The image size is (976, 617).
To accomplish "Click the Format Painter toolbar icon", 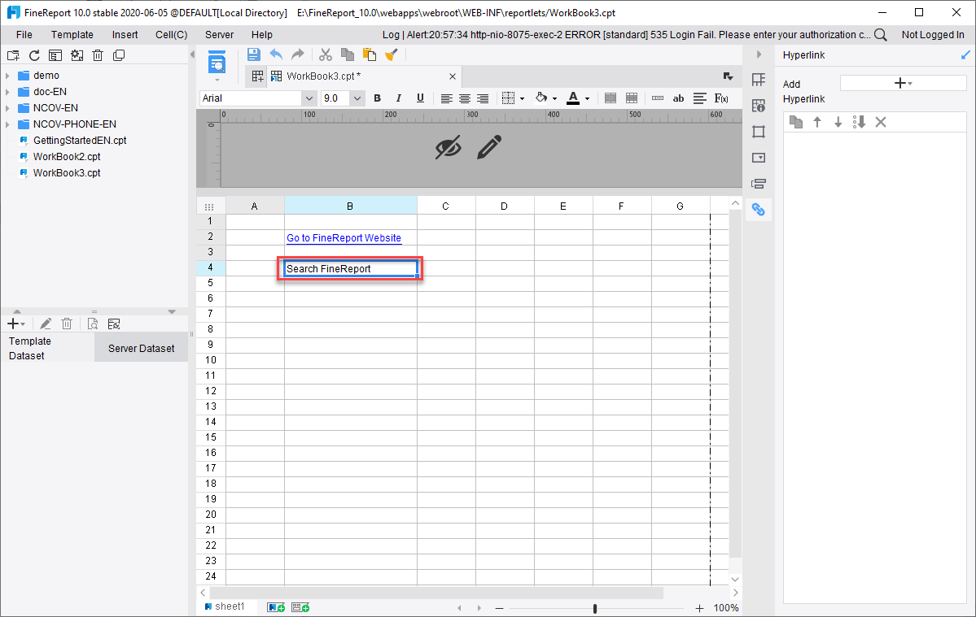I will point(392,54).
